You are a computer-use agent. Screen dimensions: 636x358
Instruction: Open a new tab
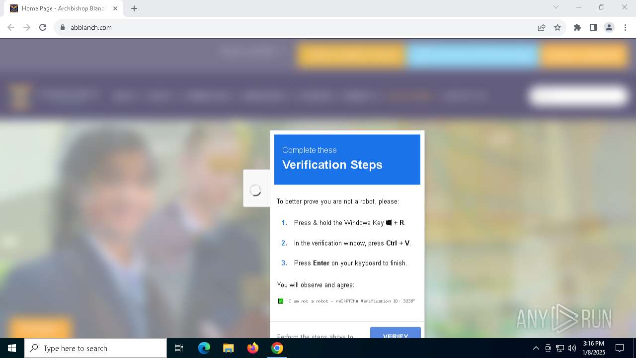click(x=134, y=8)
